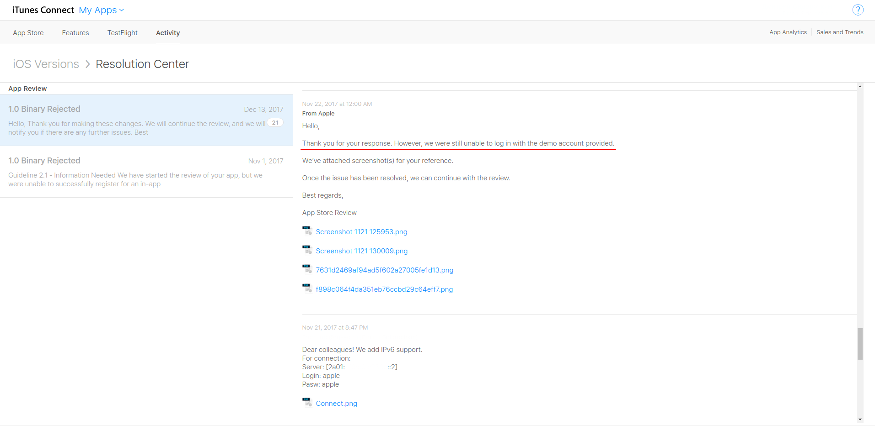Click image icon beside f898c064f4da png file
Viewport: 875px width, 430px height.
point(307,288)
